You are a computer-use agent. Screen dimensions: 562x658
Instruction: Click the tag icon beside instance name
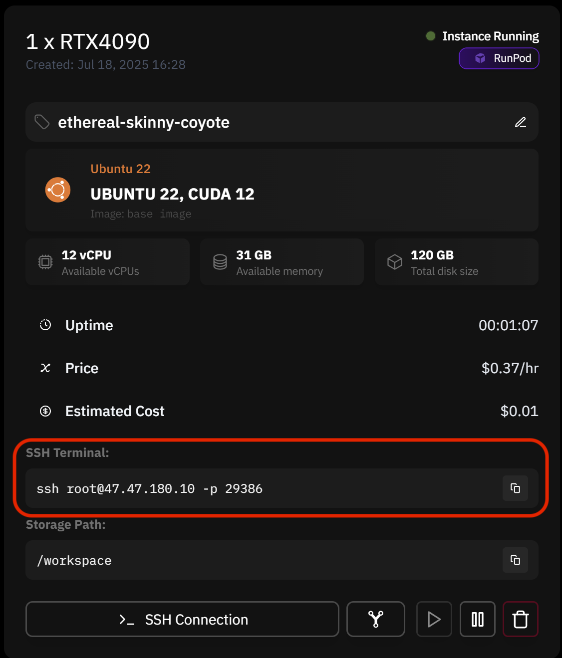(42, 122)
